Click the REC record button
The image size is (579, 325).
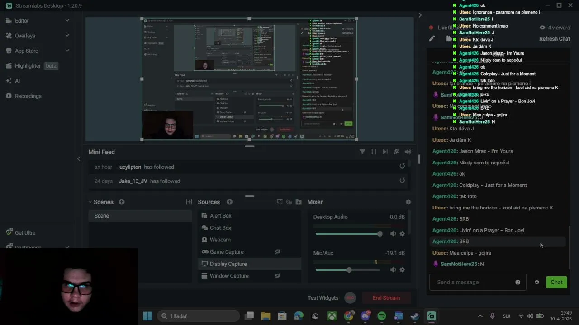click(350, 298)
